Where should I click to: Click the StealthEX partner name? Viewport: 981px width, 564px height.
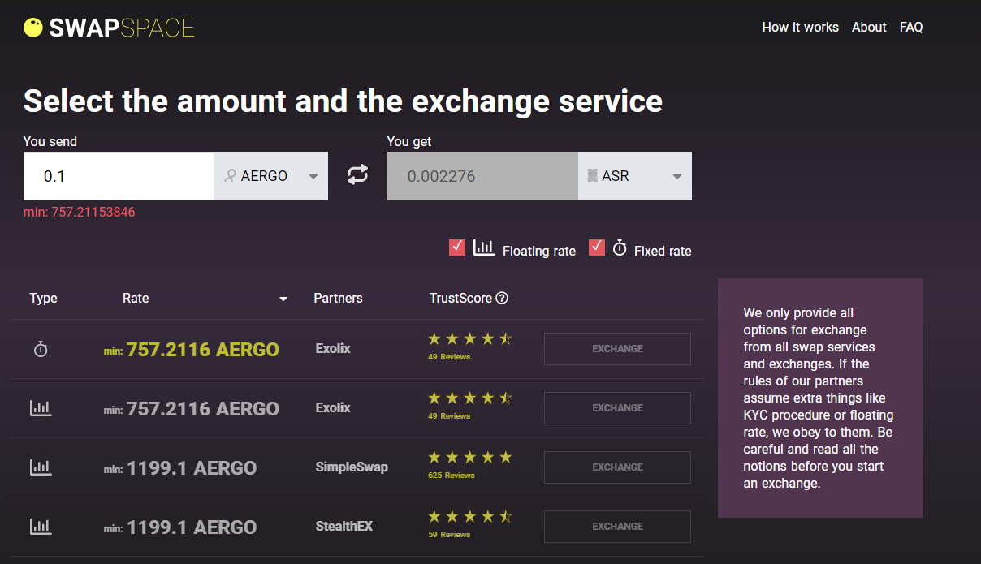point(344,527)
